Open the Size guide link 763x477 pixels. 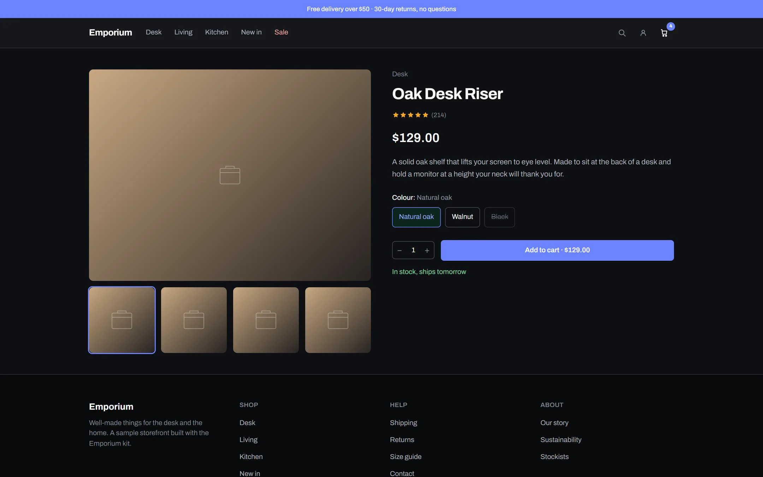(406, 457)
